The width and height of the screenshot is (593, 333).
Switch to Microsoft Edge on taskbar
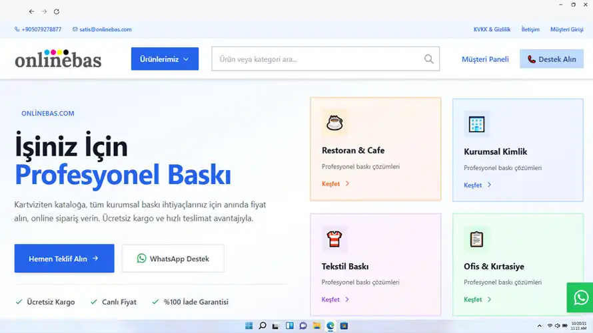click(330, 326)
